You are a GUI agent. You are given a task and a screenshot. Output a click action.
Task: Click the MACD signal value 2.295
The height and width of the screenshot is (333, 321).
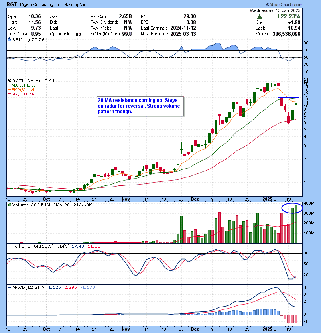(x=71, y=288)
